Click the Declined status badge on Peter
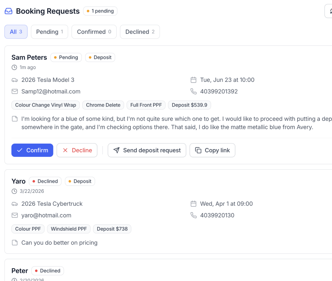Viewport: 332px width, 281px height. [48, 271]
